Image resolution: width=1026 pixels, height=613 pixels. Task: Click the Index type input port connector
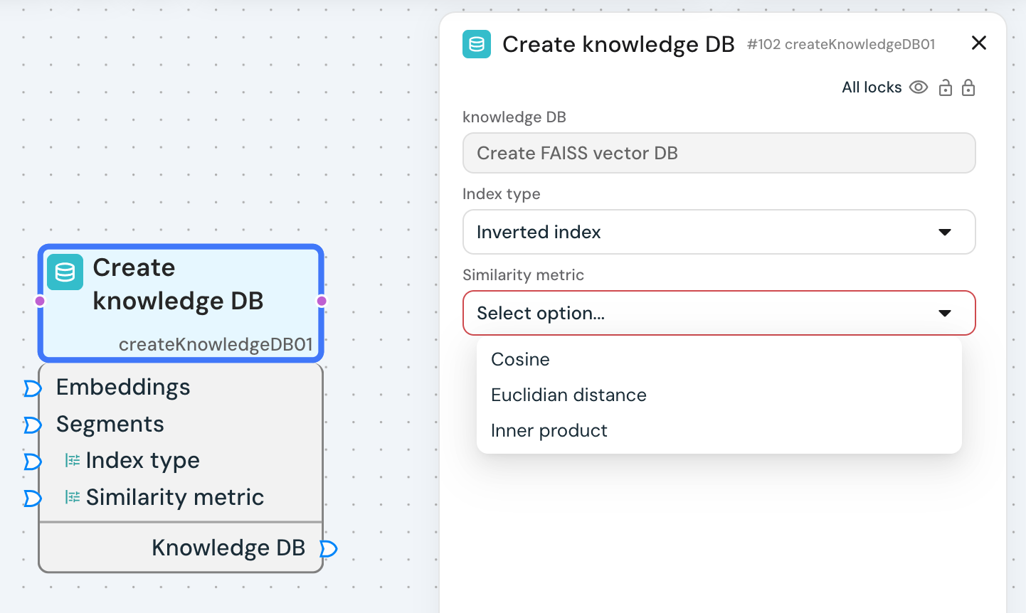32,462
